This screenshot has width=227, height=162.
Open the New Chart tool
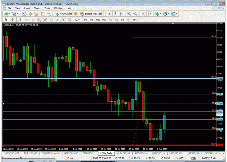(x=6, y=14)
